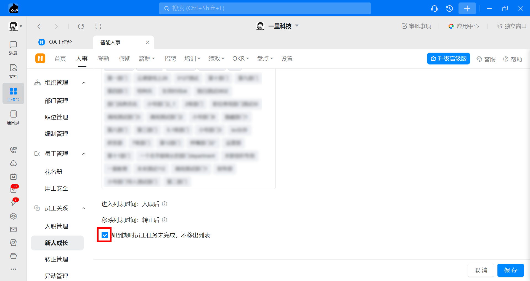This screenshot has height=281, width=530.
Task: Open the 薪酬 dropdown menu
Action: coord(147,59)
